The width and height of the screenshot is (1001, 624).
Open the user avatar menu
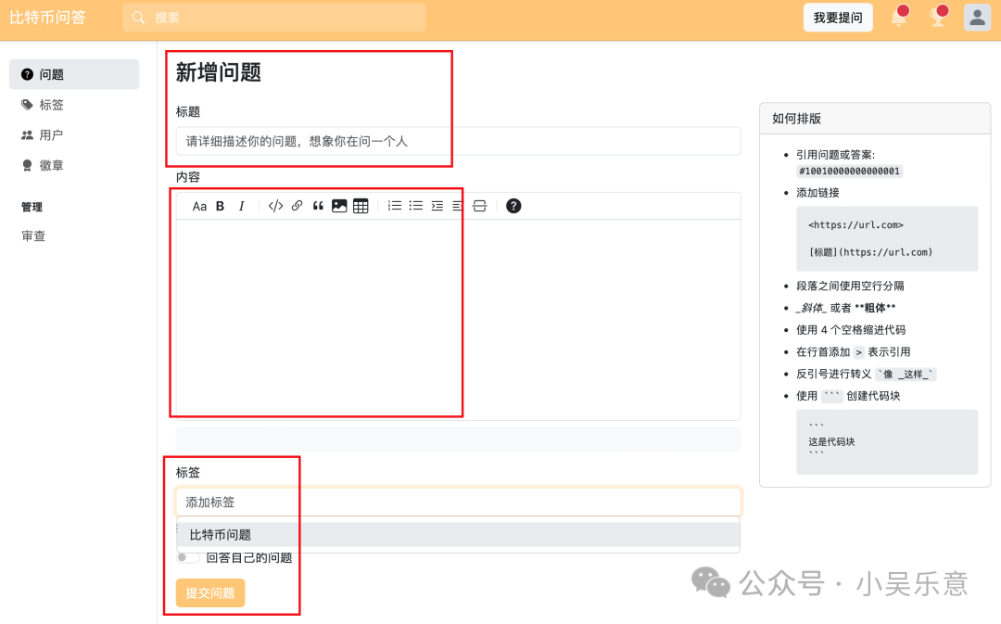977,18
